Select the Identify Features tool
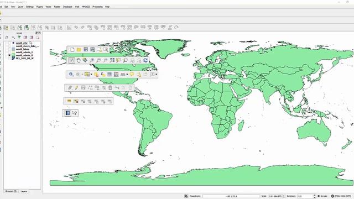Screen dimensions: 354x199 pos(71,75)
